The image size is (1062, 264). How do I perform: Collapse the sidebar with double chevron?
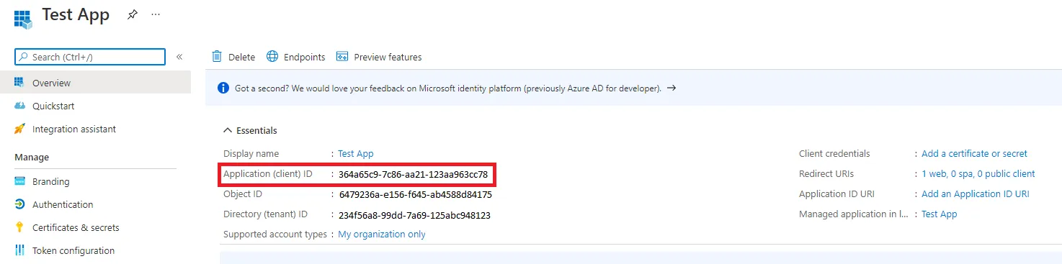pos(179,57)
